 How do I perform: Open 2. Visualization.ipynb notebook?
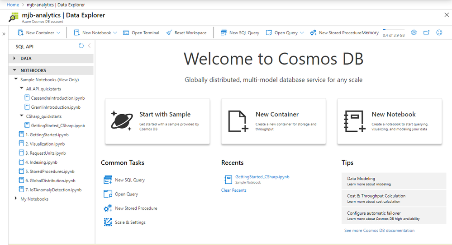45,144
